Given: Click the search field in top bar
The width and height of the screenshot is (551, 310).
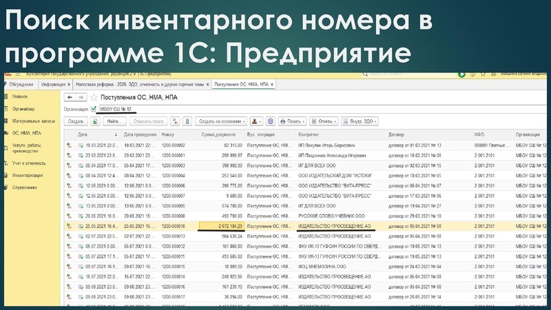Looking at the screenshot, I should click(x=409, y=74).
